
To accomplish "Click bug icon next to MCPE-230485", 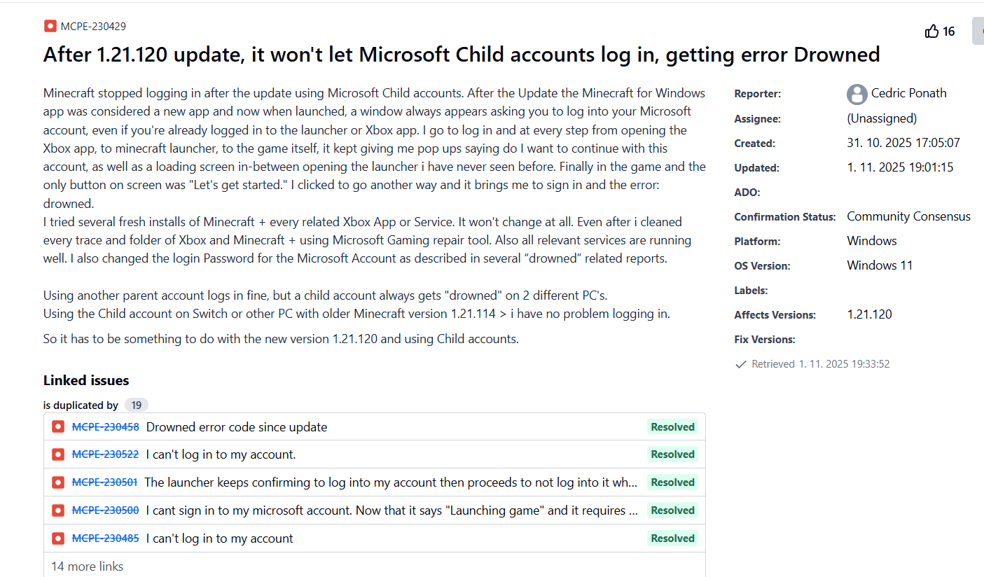I will [x=58, y=538].
